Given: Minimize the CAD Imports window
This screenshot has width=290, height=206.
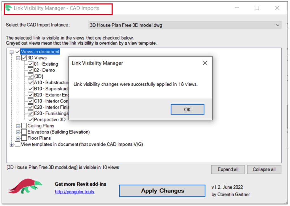Looking at the screenshot, I should click(x=237, y=8).
